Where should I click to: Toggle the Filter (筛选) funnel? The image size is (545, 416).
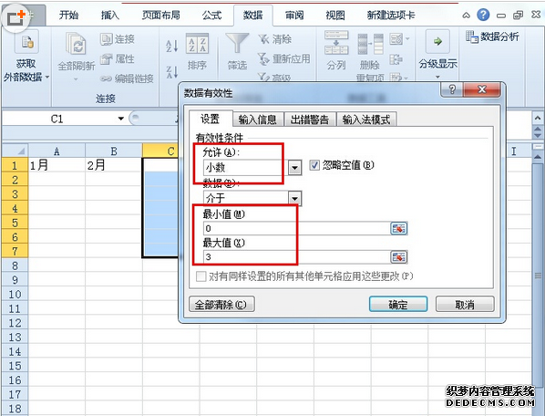pyautogui.click(x=237, y=51)
